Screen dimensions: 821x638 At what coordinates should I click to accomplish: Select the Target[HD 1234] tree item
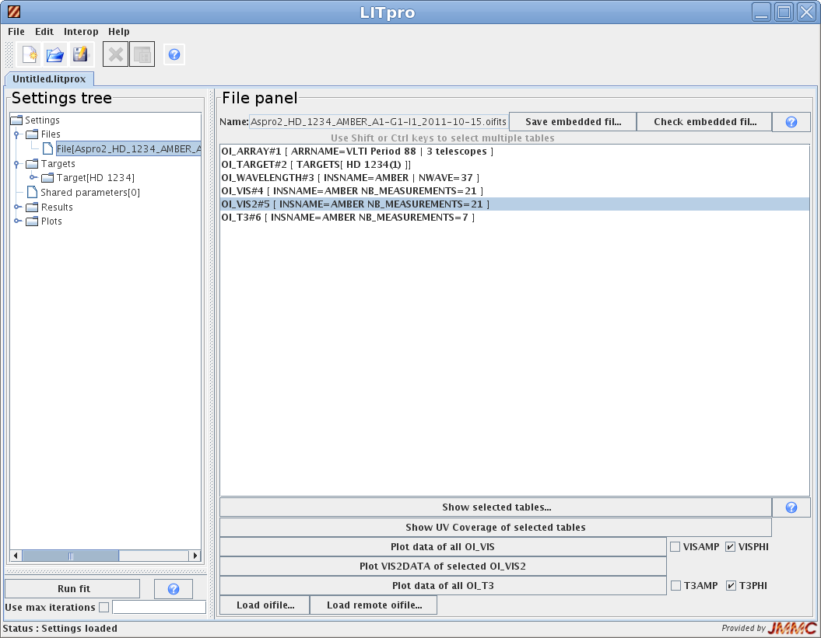coord(95,178)
